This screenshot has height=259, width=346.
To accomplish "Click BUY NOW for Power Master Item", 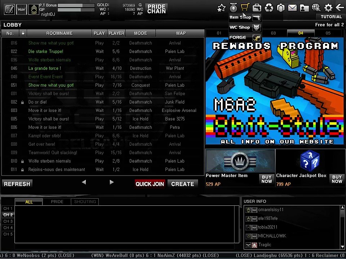I will 267,179.
